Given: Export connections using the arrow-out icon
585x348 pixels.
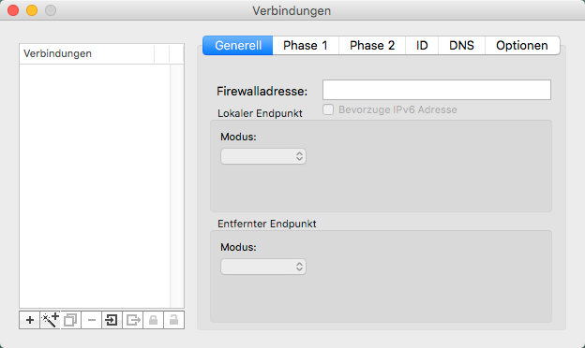Looking at the screenshot, I should point(133,320).
